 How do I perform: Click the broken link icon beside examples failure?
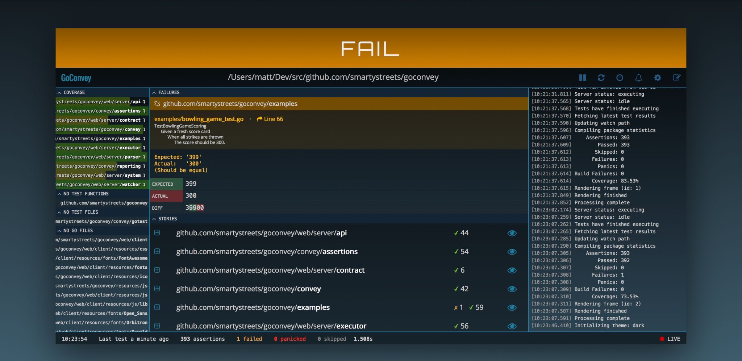tap(157, 104)
